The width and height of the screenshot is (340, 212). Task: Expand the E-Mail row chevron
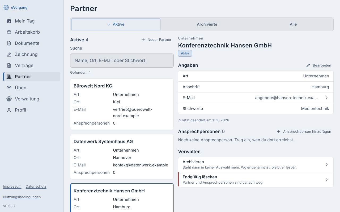pyautogui.click(x=327, y=98)
